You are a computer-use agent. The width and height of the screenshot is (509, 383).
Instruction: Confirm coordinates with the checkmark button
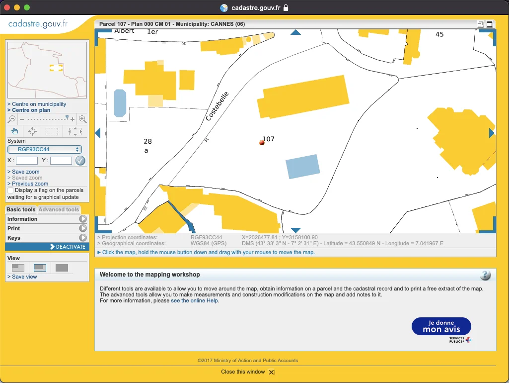(80, 161)
